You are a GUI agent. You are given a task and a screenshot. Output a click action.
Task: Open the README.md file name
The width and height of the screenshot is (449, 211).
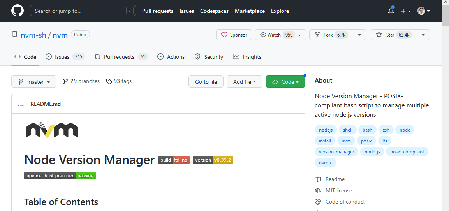tap(46, 104)
